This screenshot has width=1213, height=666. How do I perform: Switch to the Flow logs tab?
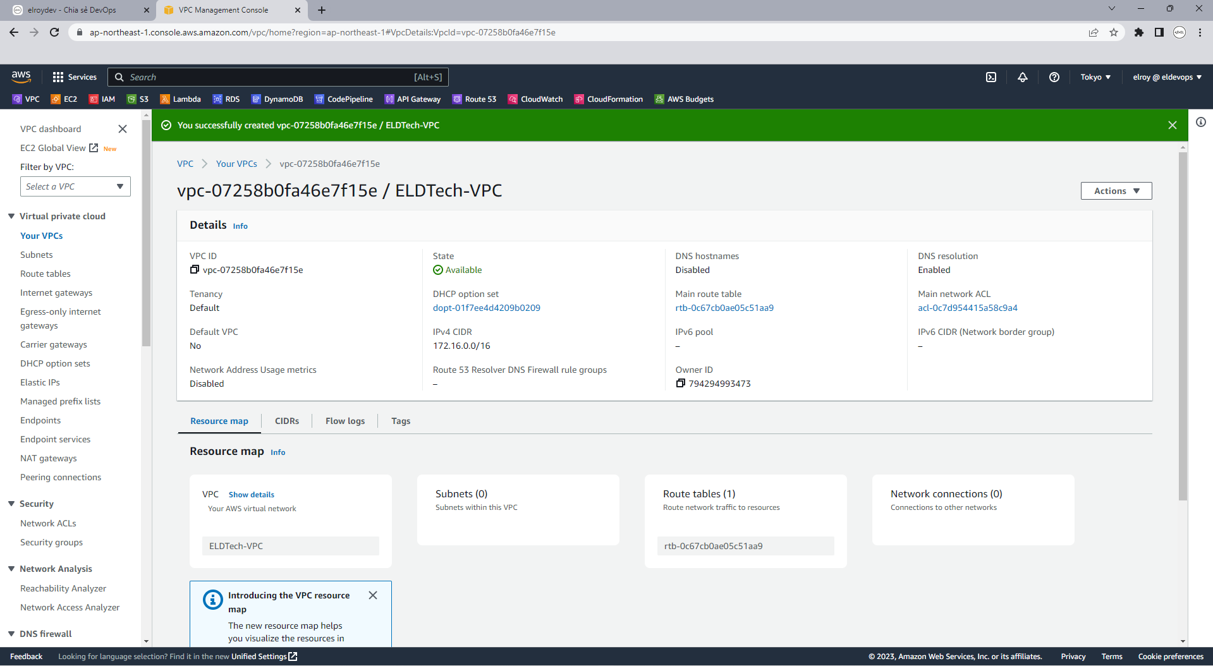(x=345, y=421)
